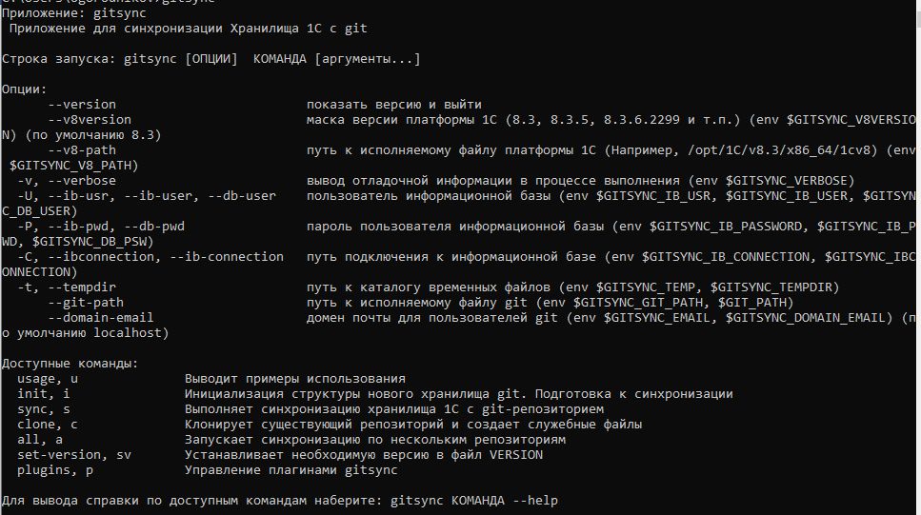
Task: Click the -v, --verbose option
Action: pyautogui.click(x=67, y=181)
